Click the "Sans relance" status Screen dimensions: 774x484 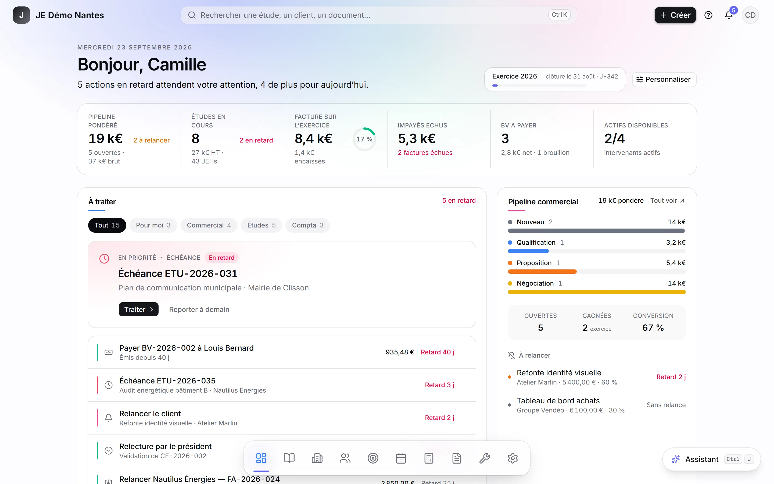tap(666, 405)
